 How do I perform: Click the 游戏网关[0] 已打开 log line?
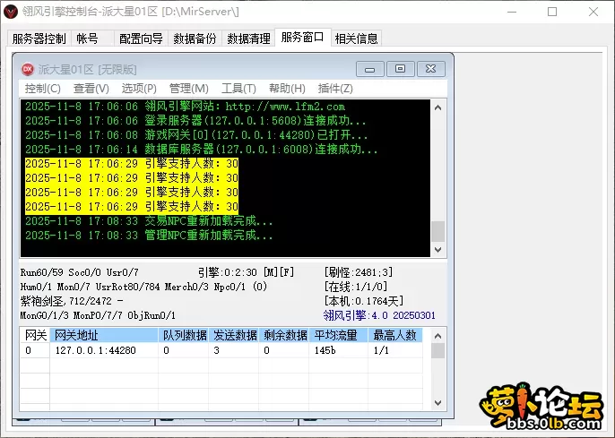tap(196, 135)
